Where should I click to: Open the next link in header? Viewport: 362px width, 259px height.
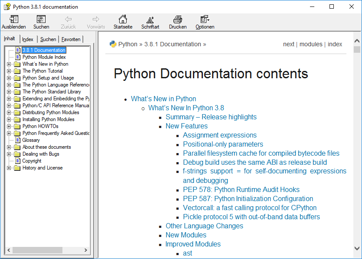(x=289, y=44)
